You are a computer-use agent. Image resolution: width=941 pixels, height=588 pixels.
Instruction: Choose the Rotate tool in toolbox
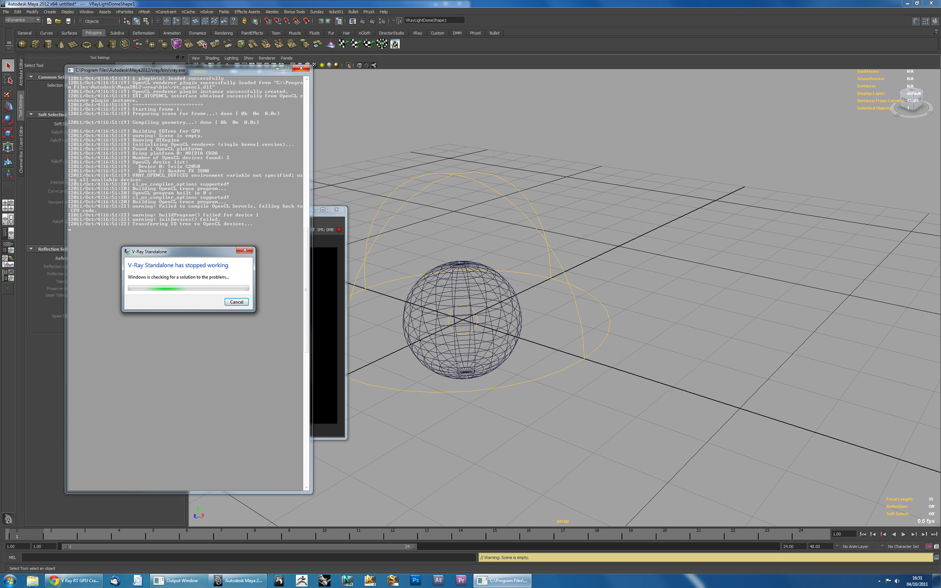[x=8, y=119]
